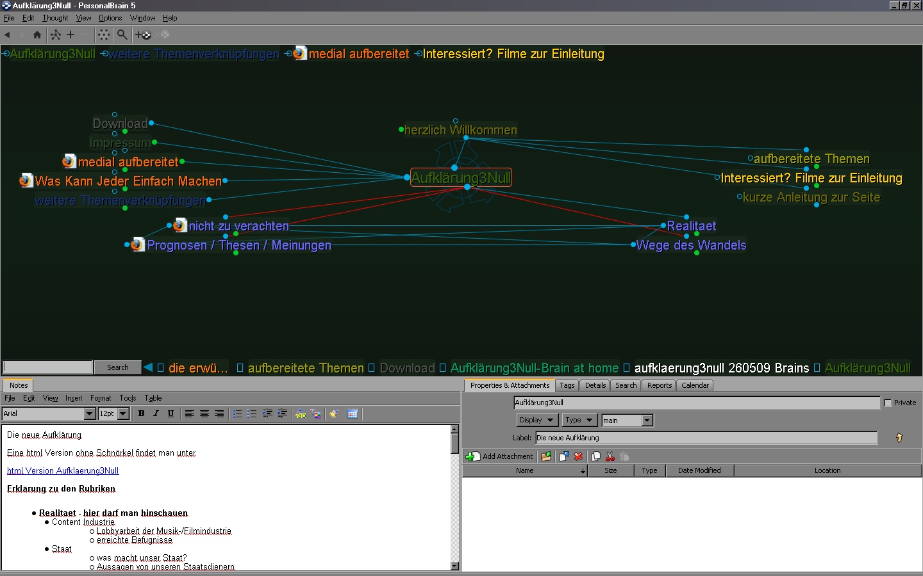The image size is (923, 576).
Task: Click the Home thought toolbar icon
Action: point(37,35)
